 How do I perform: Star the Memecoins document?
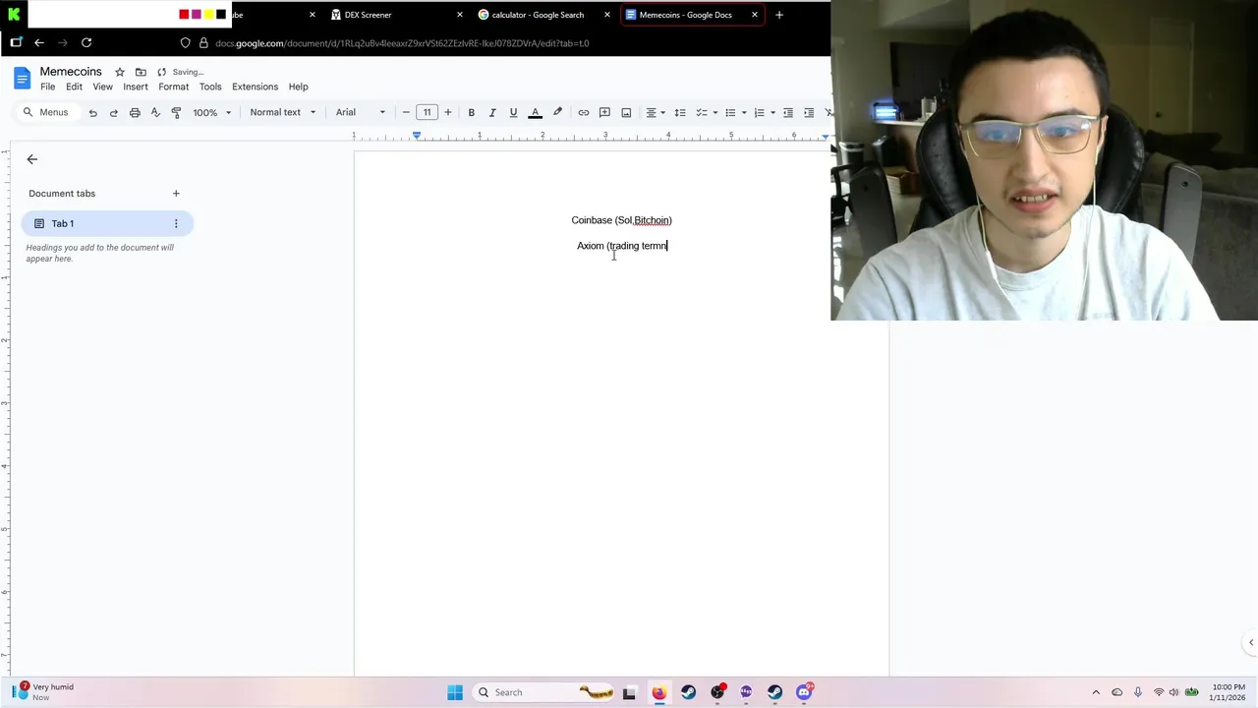(x=119, y=72)
